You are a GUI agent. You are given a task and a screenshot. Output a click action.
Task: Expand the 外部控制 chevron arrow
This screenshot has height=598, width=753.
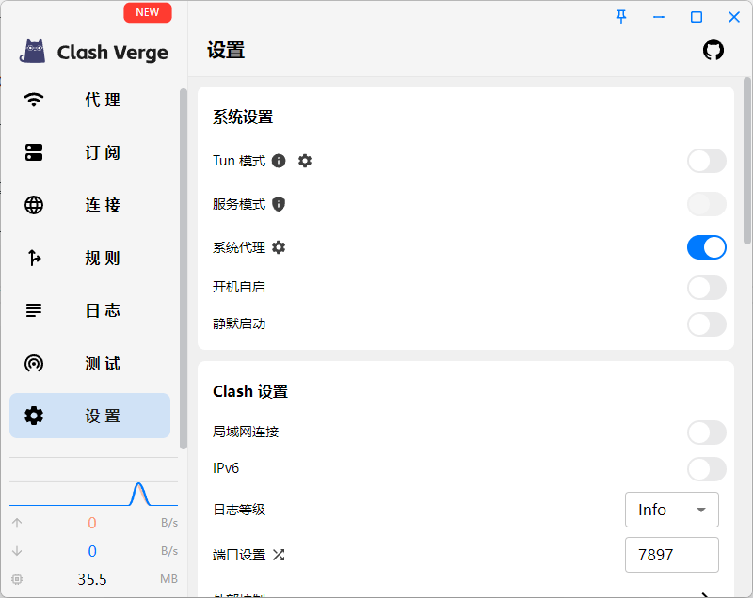[x=706, y=593]
